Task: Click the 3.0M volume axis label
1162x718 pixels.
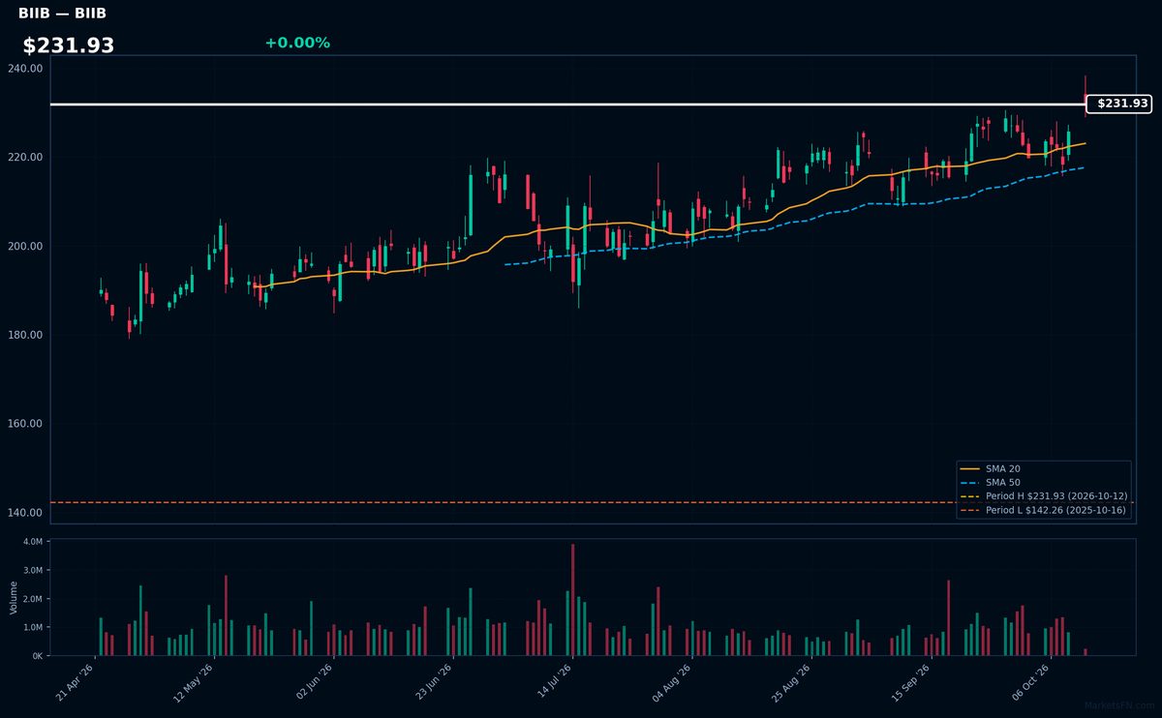Action: coord(33,571)
